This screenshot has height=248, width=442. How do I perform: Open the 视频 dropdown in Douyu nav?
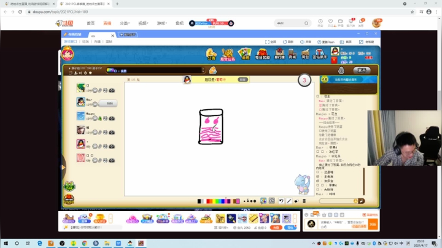(x=143, y=23)
